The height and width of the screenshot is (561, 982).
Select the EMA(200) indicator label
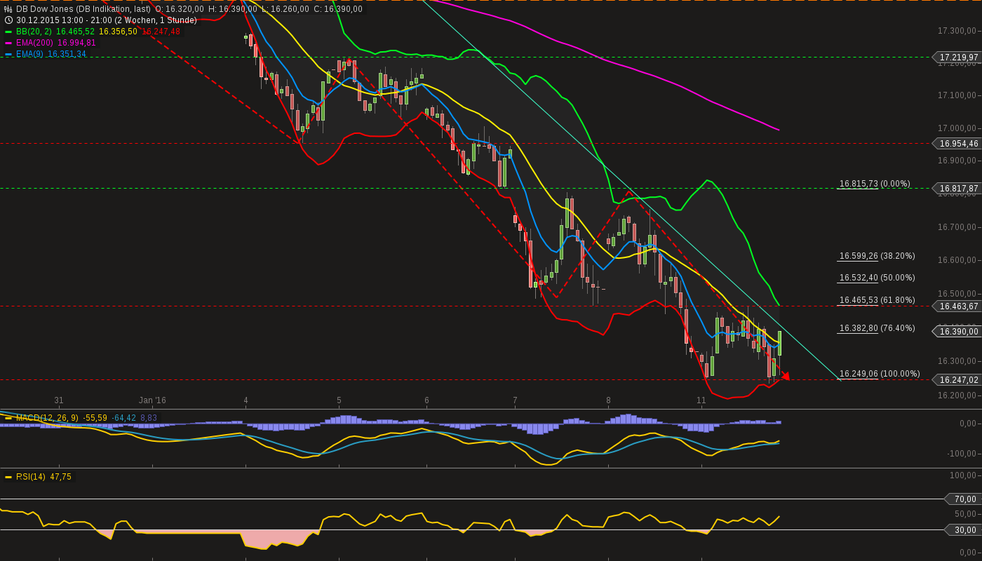35,43
